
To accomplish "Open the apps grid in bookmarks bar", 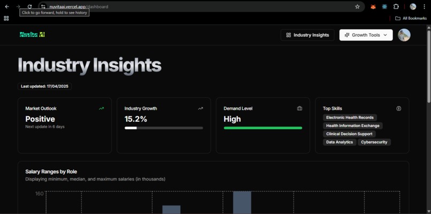I will point(6,18).
